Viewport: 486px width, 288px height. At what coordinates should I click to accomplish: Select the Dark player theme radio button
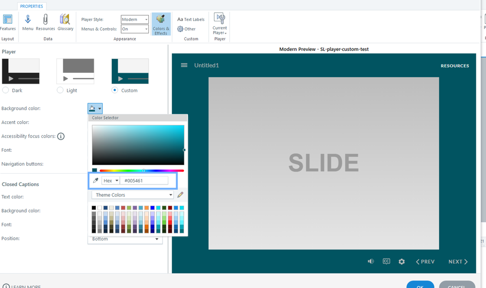(x=6, y=90)
